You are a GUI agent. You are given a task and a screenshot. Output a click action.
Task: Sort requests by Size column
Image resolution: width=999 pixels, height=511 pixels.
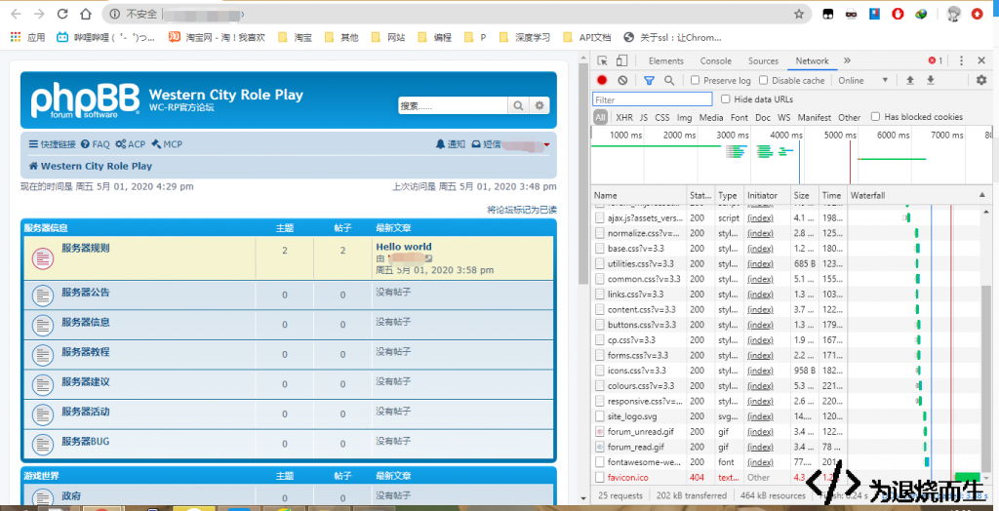(x=804, y=195)
